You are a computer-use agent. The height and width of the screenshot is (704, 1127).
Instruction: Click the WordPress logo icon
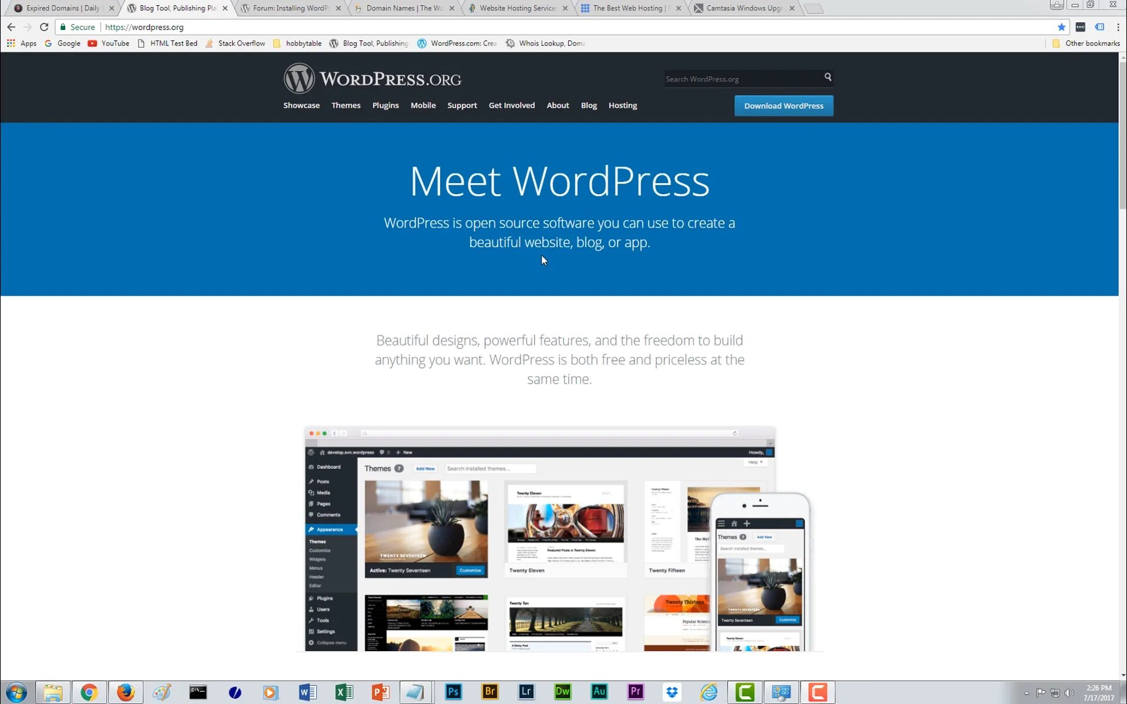298,78
